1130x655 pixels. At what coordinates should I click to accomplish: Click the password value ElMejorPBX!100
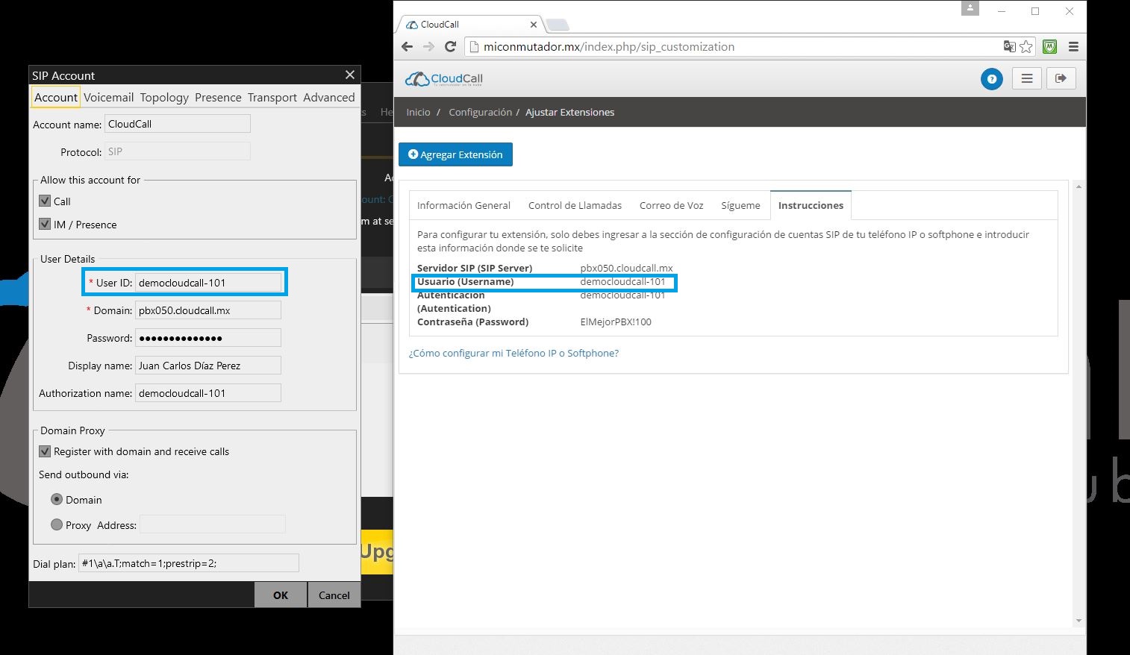[616, 322]
